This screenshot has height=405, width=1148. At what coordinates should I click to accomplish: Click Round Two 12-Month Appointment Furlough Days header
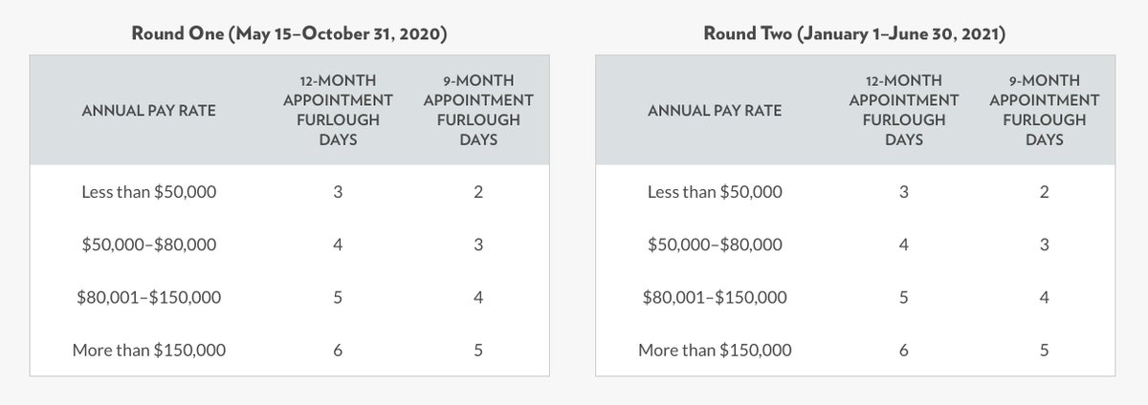pyautogui.click(x=902, y=110)
